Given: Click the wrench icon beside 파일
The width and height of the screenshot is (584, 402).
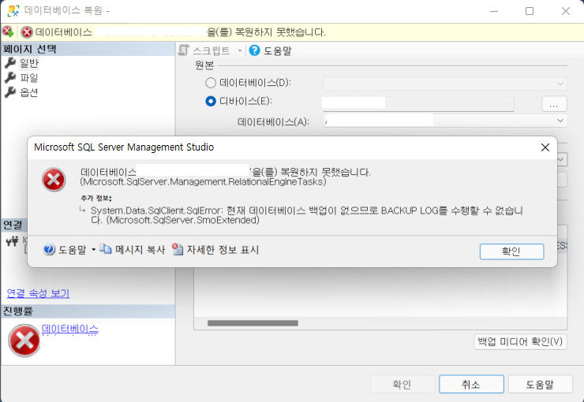Looking at the screenshot, I should pyautogui.click(x=10, y=77).
